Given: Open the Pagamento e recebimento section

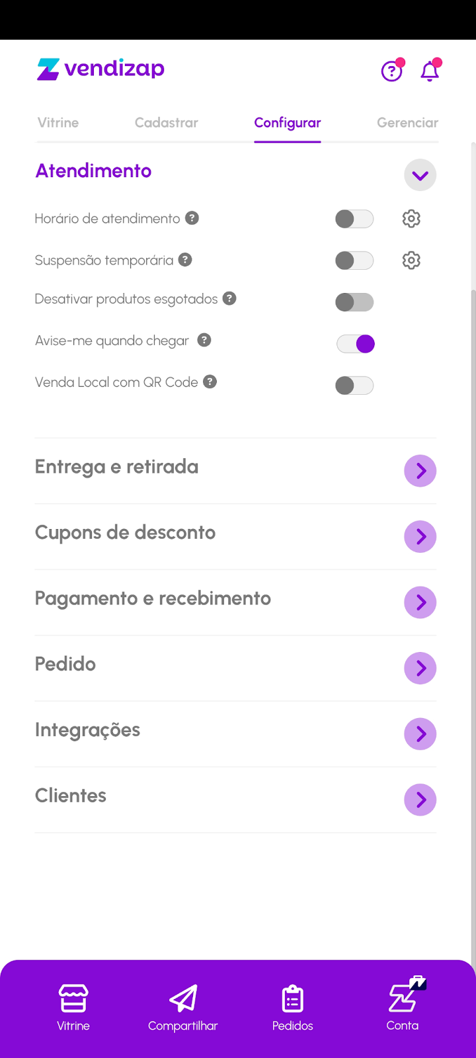Looking at the screenshot, I should point(420,602).
